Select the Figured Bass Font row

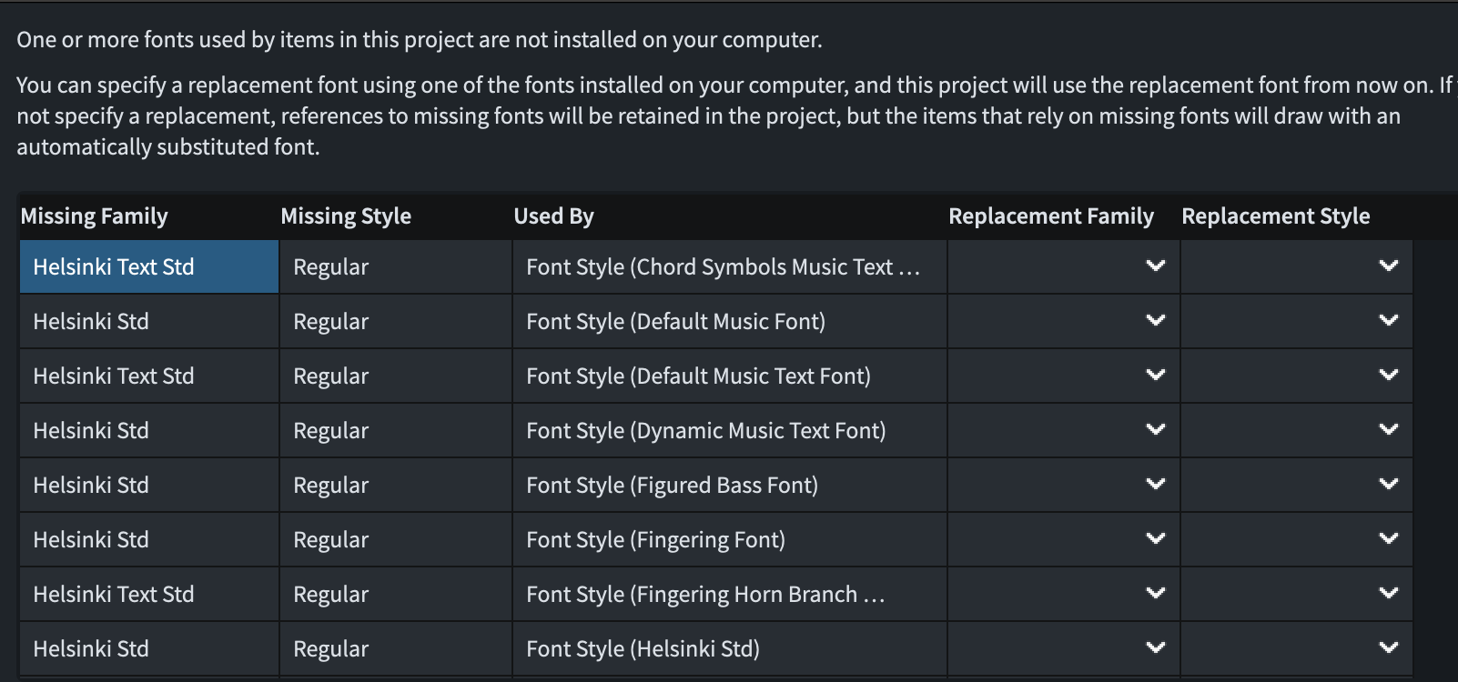click(x=672, y=486)
